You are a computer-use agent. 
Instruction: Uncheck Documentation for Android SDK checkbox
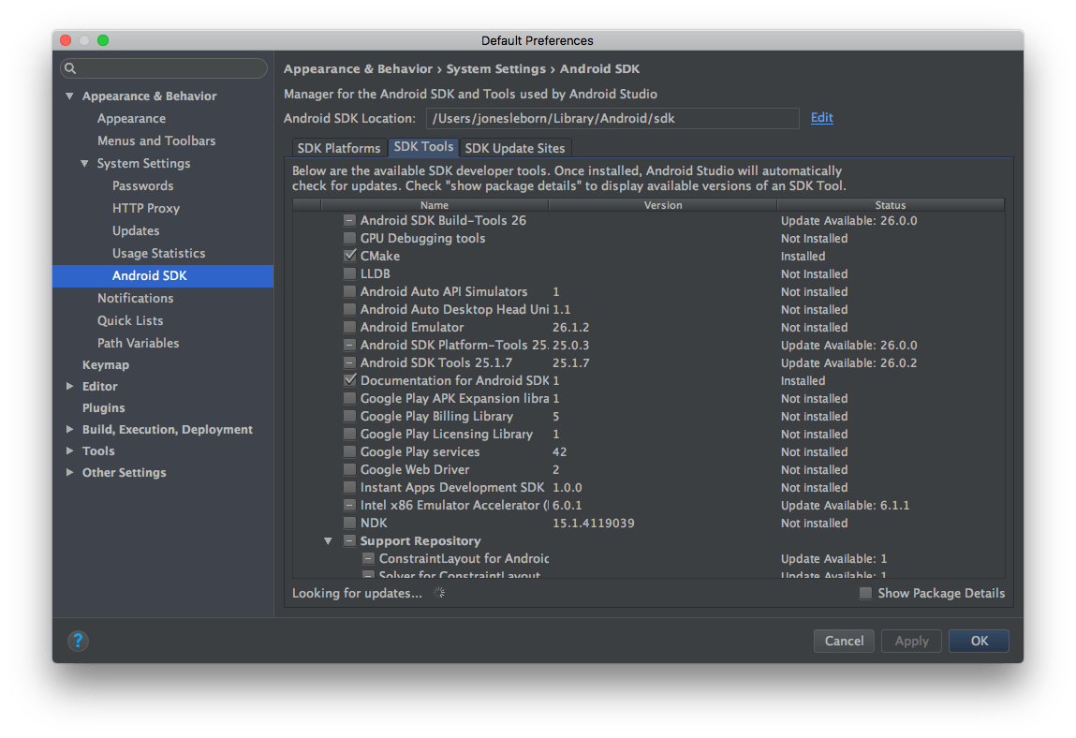pyautogui.click(x=349, y=380)
